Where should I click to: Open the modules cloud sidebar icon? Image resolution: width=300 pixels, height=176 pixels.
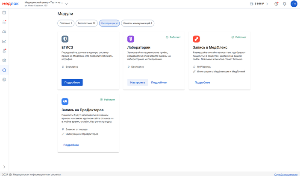[x=4, y=70]
